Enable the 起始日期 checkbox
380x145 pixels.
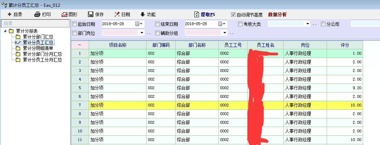(75, 24)
